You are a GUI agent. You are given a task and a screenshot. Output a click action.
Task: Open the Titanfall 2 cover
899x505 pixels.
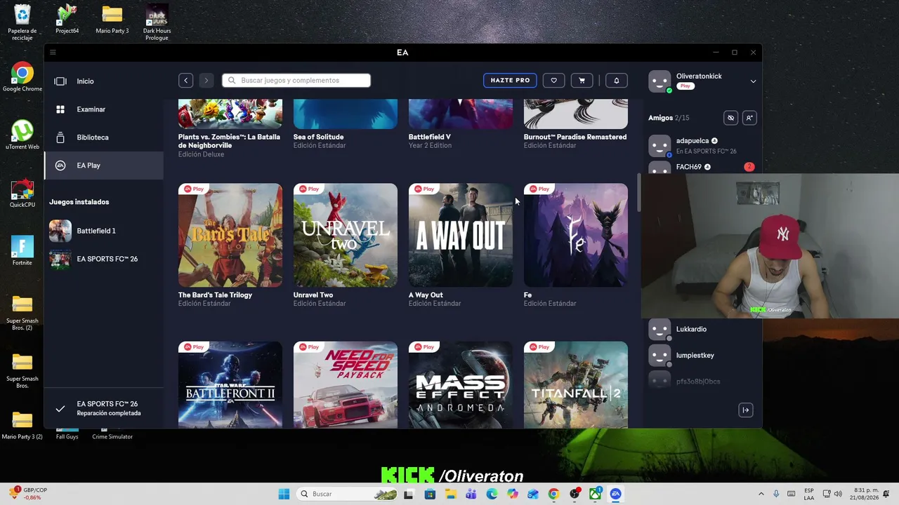pos(576,384)
